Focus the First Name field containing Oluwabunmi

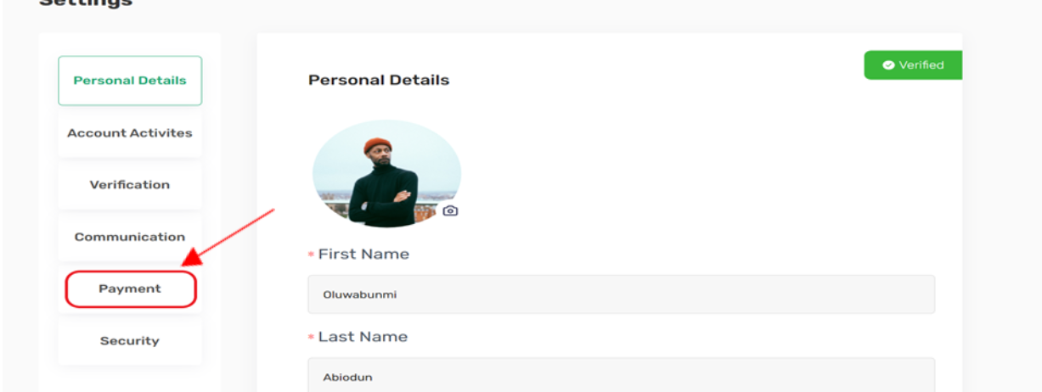point(622,294)
